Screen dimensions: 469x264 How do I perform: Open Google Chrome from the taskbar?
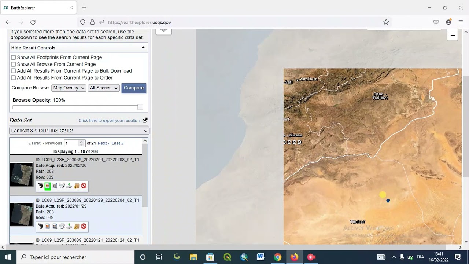click(x=277, y=257)
